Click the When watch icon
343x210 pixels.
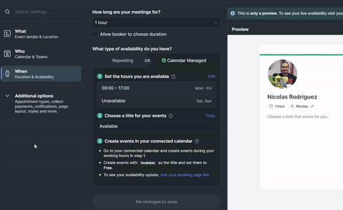[x=7, y=73]
